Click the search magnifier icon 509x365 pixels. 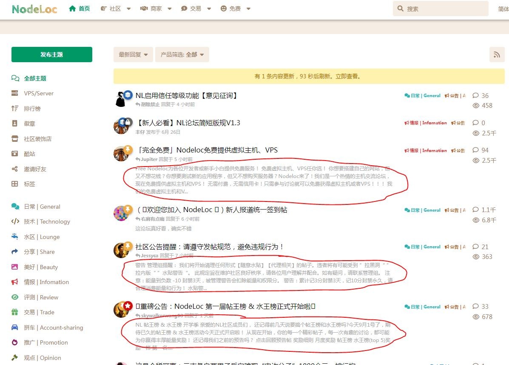tap(401, 9)
